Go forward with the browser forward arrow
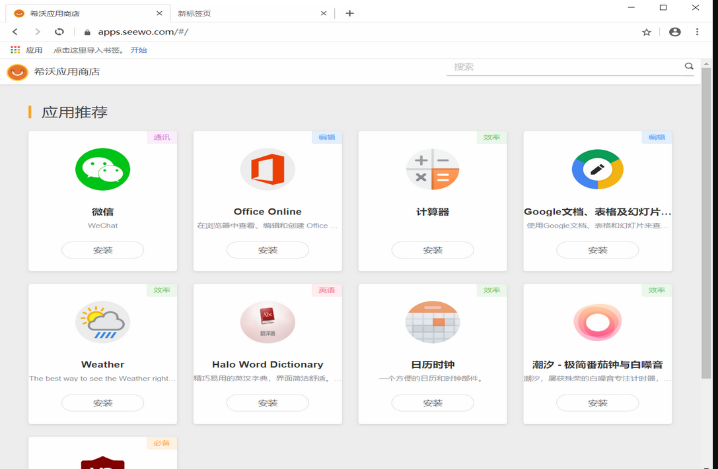The image size is (718, 469). point(38,32)
